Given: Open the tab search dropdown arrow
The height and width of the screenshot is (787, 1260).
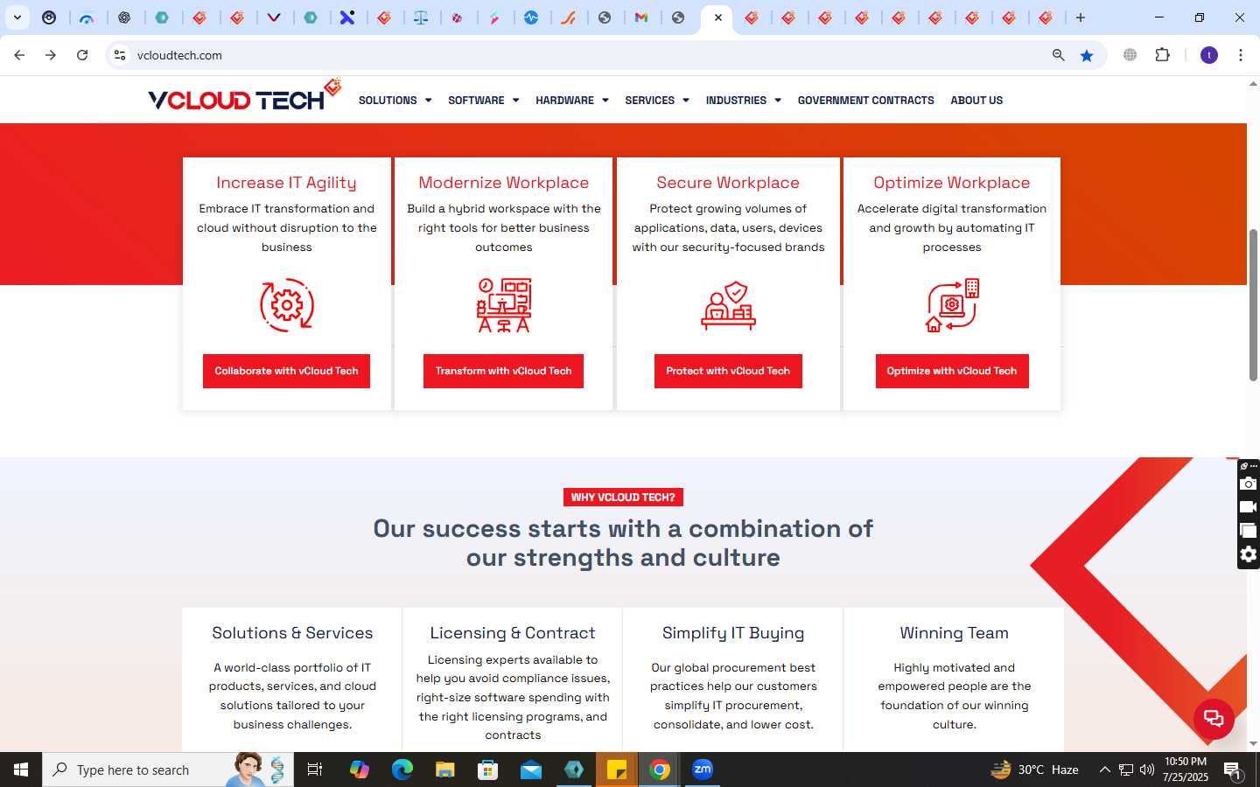Looking at the screenshot, I should pyautogui.click(x=17, y=17).
